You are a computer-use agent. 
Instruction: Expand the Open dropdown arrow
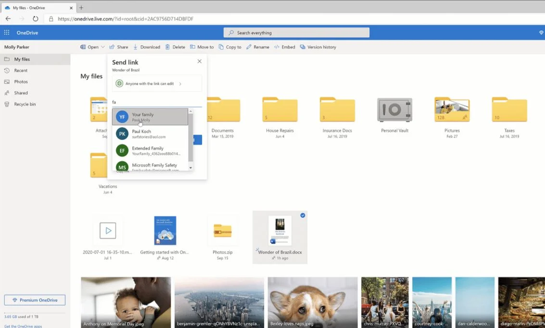tap(102, 47)
